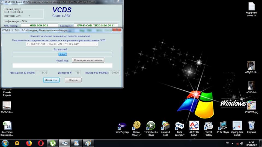The image size is (262, 147).
Task: Launch ViewPlayCap shortcut
Action: pyautogui.click(x=122, y=127)
